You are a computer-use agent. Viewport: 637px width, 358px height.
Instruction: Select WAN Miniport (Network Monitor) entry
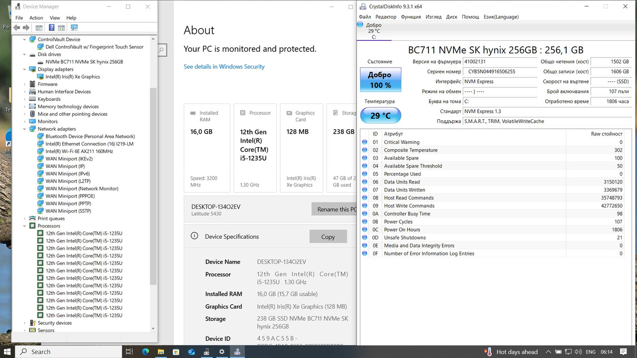[82, 188]
